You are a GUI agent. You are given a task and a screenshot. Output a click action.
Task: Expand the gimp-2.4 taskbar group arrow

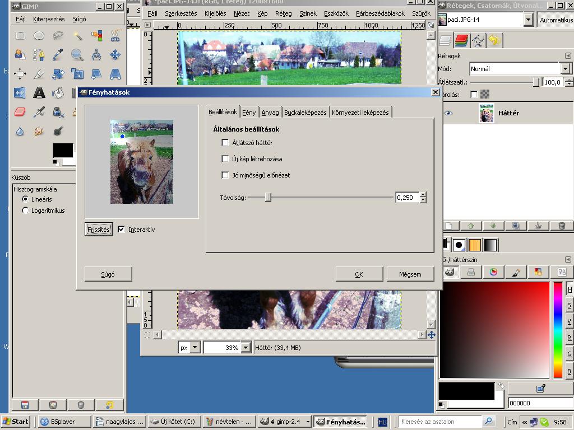tap(308, 422)
